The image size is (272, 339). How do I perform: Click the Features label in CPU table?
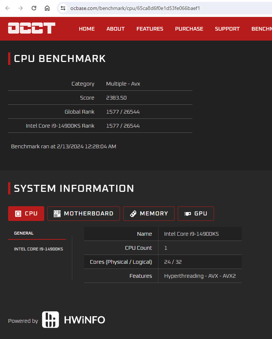click(141, 276)
